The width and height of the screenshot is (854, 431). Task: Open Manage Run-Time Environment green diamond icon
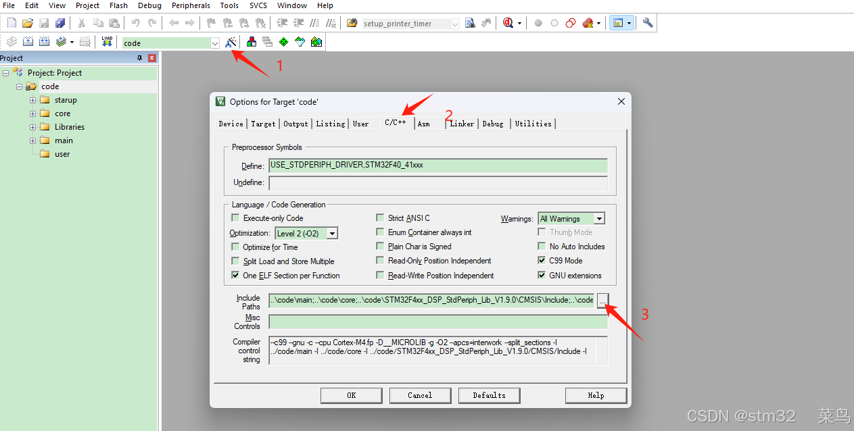(283, 42)
